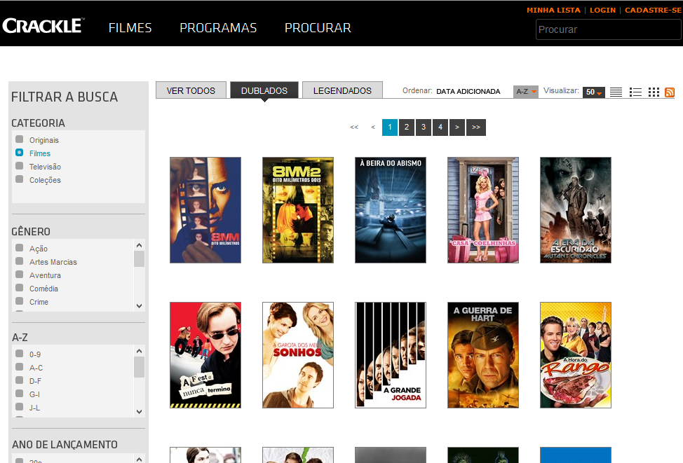Image resolution: width=683 pixels, height=463 pixels.
Task: Click the CADASTRE-SE link
Action: pos(653,10)
